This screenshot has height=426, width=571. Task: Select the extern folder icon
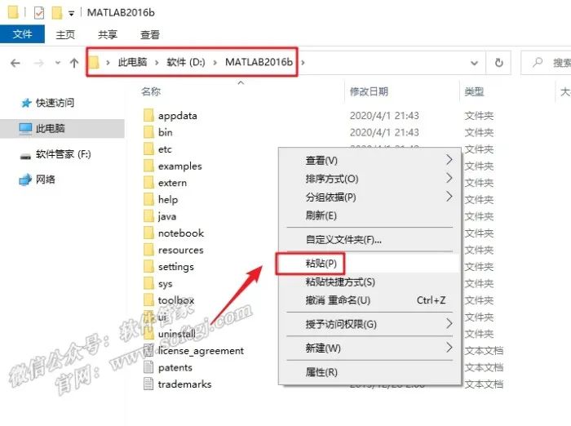tap(148, 183)
